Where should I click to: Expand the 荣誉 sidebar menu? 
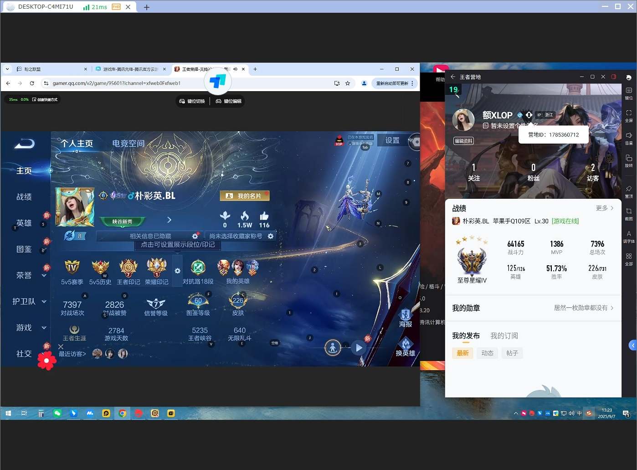44,275
